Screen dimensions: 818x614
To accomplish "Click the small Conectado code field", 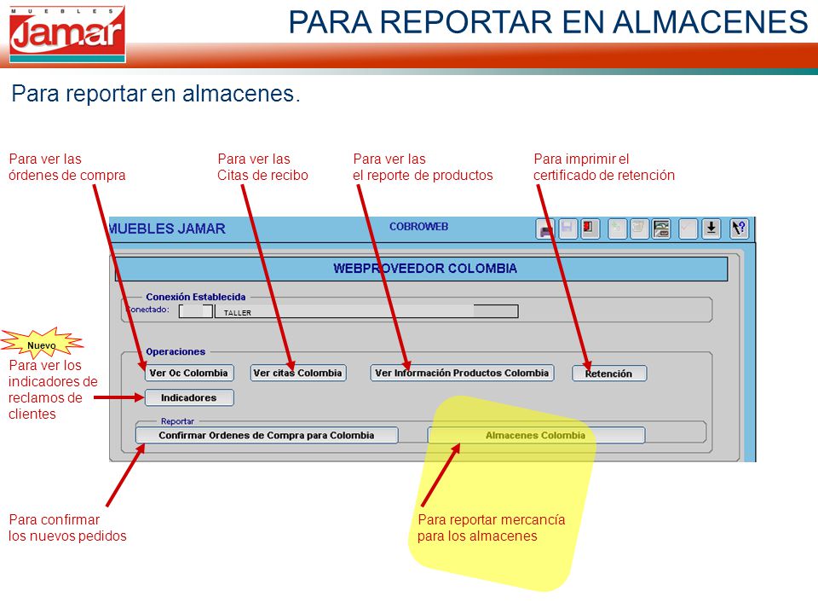I will [x=196, y=311].
